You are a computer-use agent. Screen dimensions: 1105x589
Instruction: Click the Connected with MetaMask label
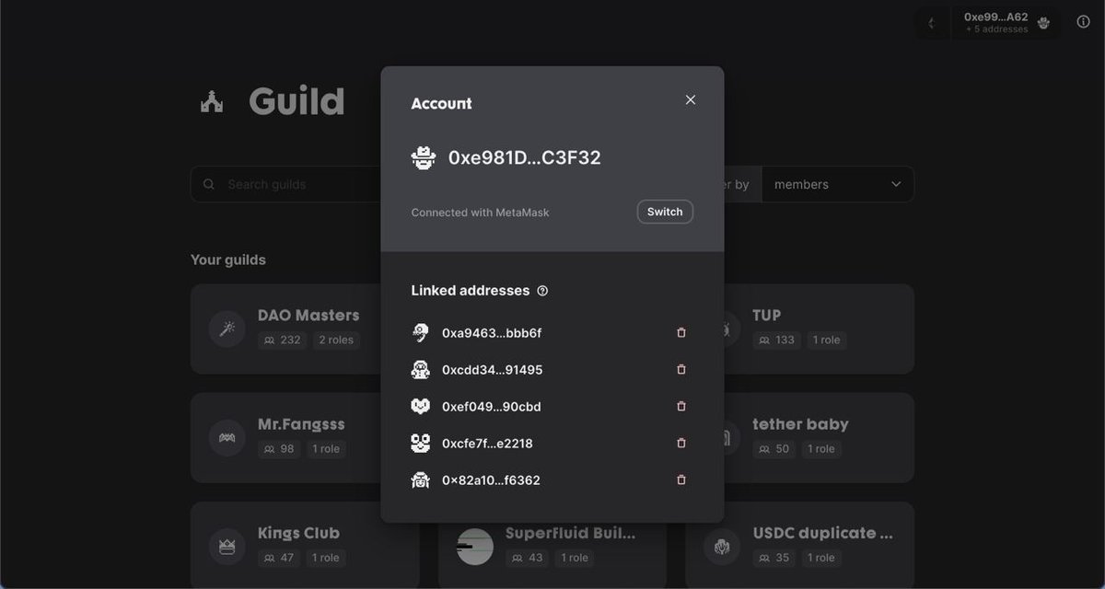(480, 213)
